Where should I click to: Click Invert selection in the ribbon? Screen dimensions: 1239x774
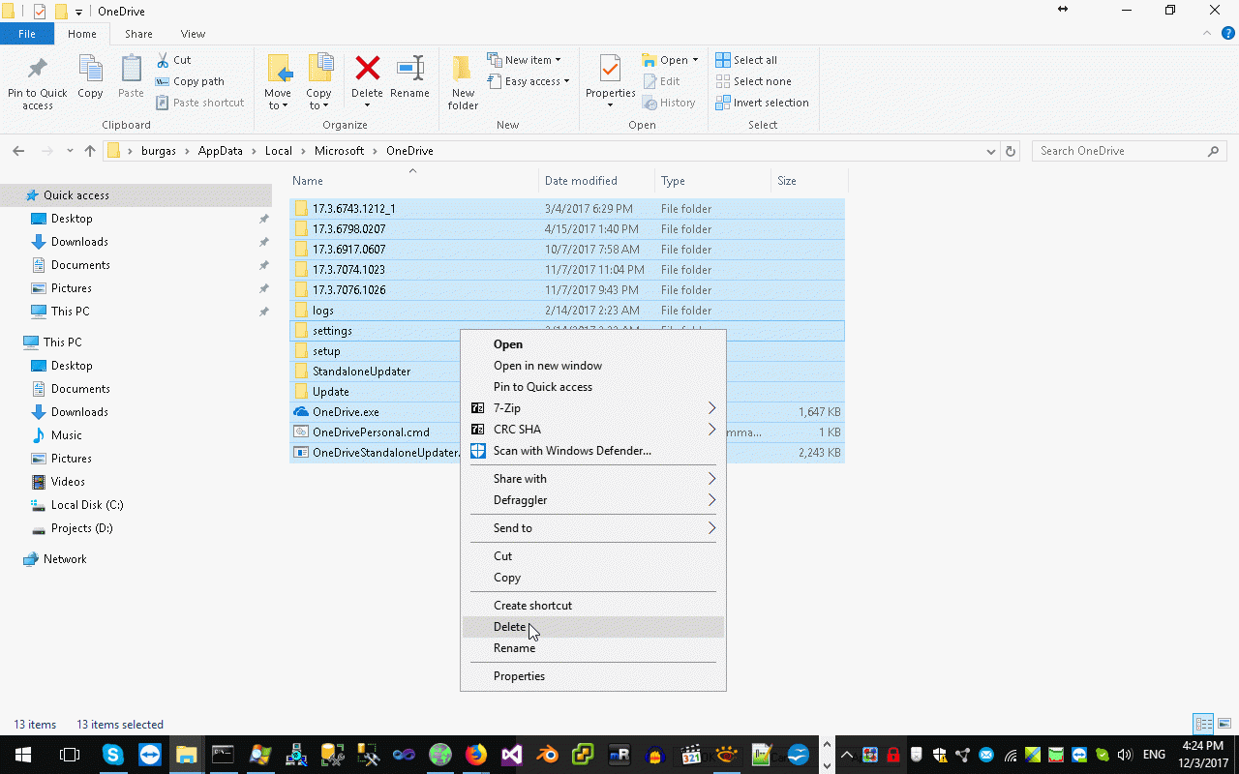click(x=762, y=103)
